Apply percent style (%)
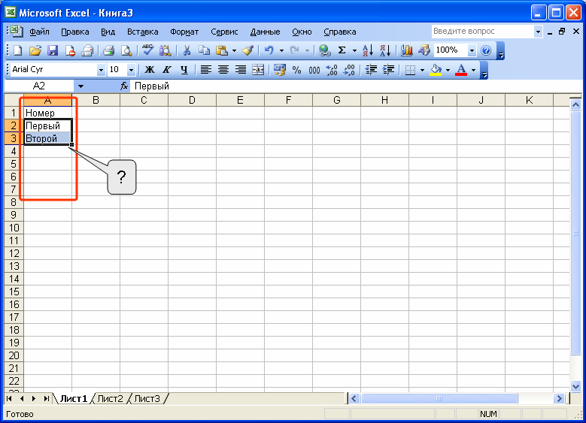586x423 pixels. coord(296,70)
